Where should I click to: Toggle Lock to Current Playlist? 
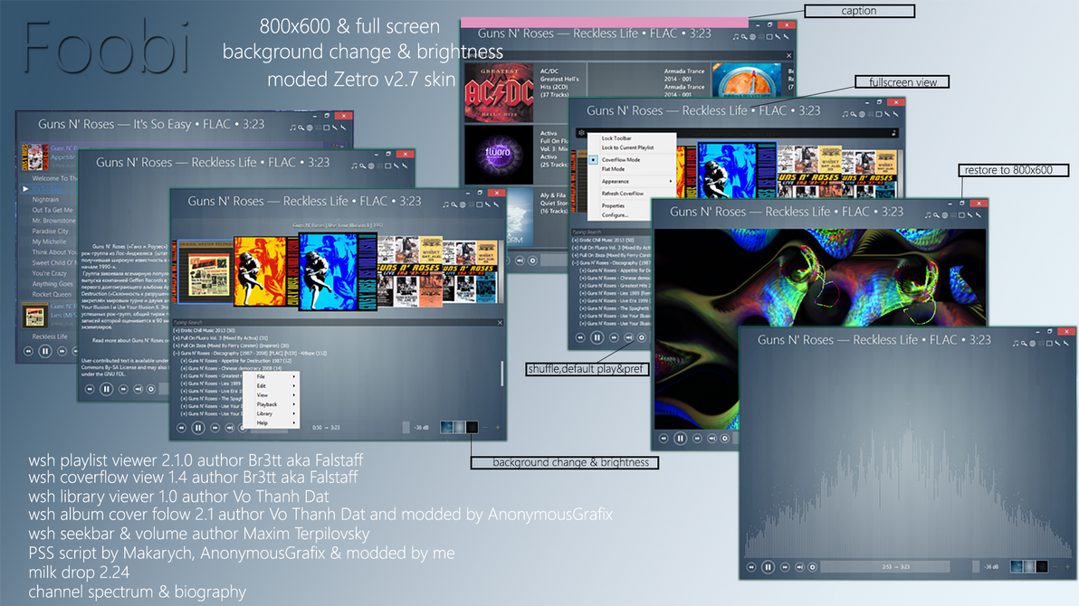pyautogui.click(x=627, y=148)
